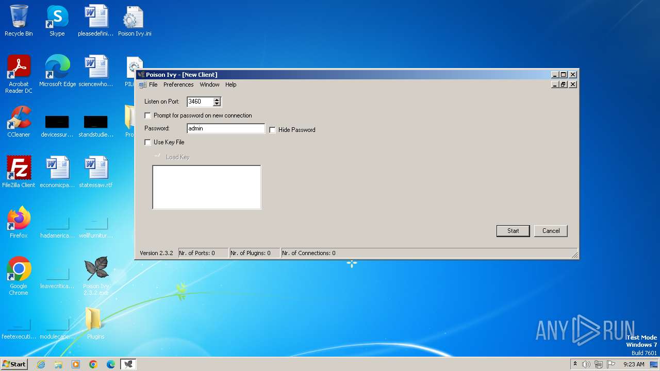Increase the Listen on Port value
The height and width of the screenshot is (371, 660).
217,99
